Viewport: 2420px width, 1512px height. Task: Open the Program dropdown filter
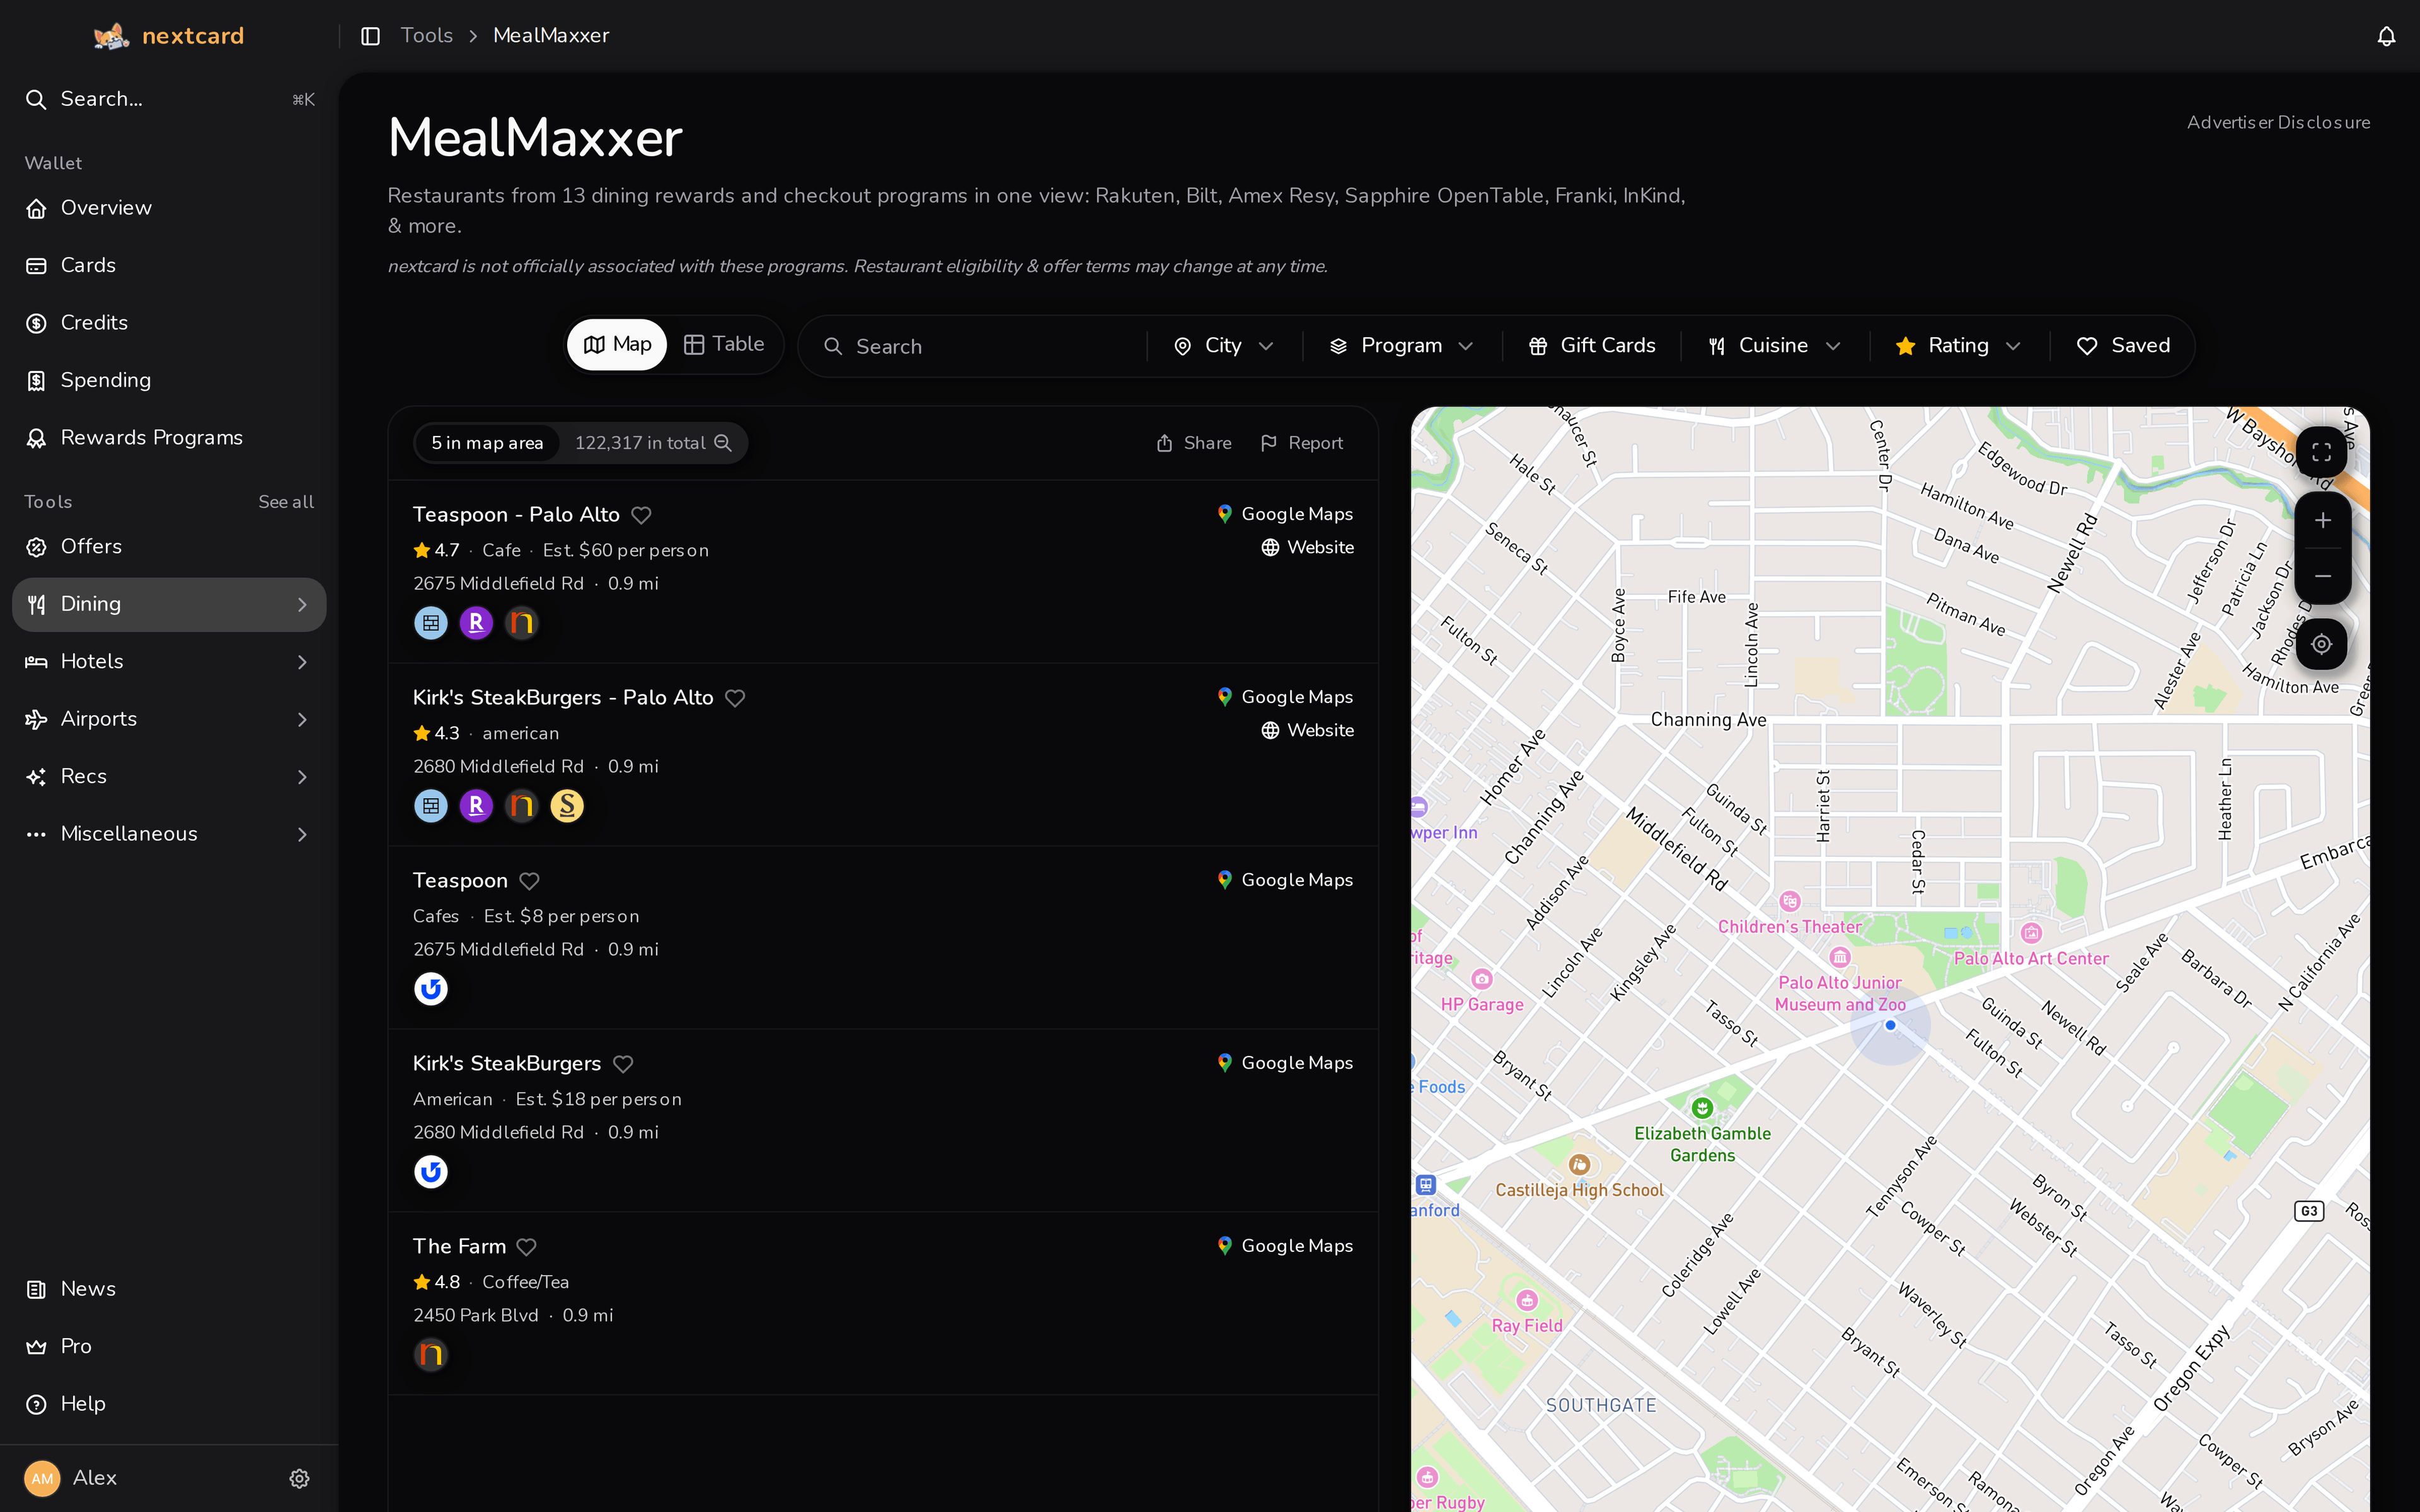[1402, 346]
